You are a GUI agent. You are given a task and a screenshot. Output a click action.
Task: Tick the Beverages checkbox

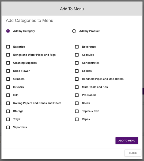coord(77,47)
